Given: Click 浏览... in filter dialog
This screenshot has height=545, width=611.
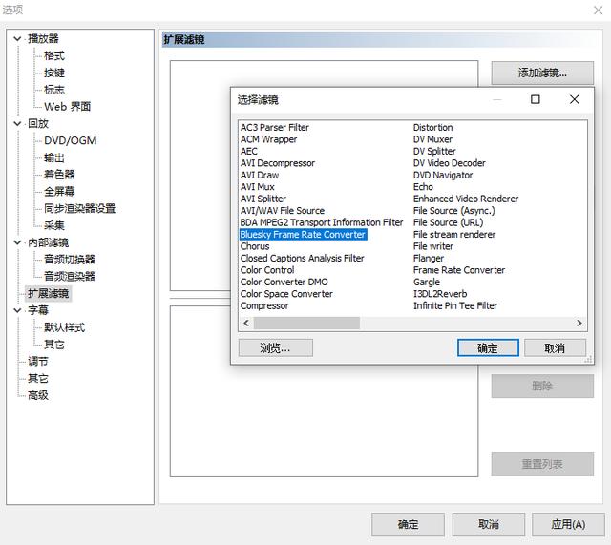Looking at the screenshot, I should click(x=276, y=347).
